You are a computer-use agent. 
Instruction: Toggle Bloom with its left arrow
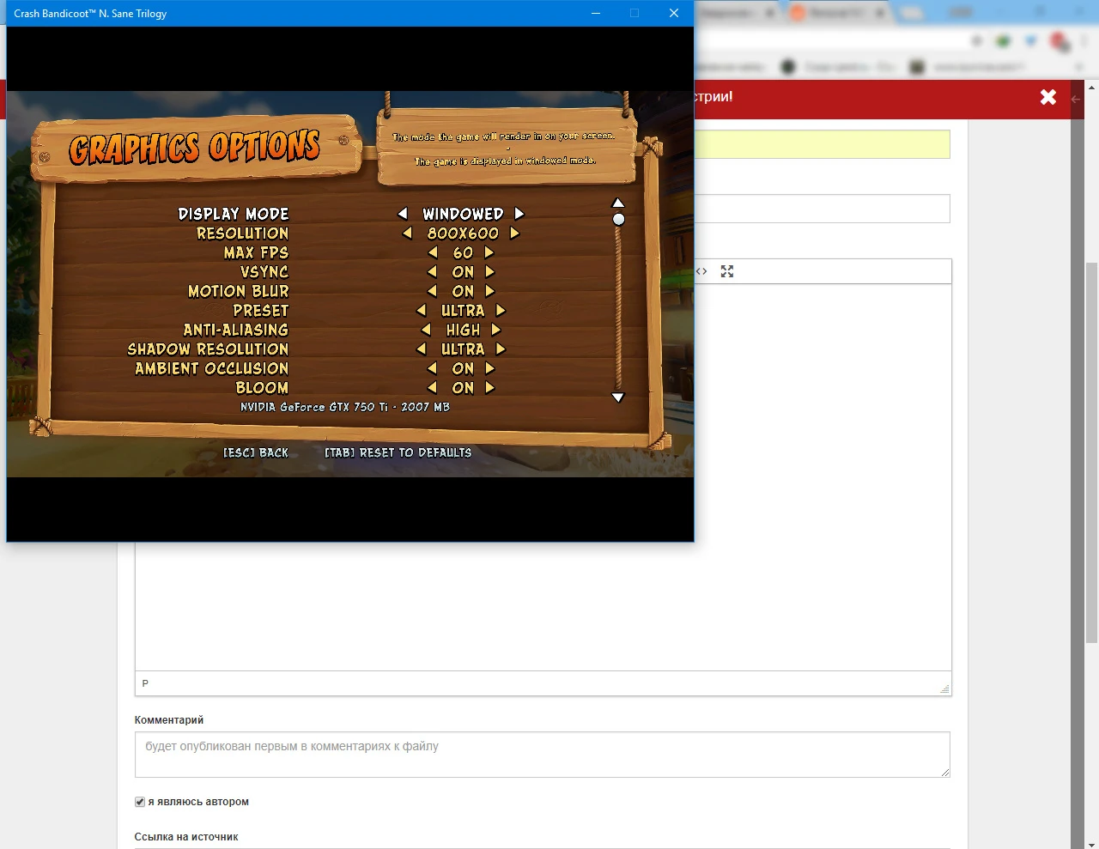tap(432, 387)
